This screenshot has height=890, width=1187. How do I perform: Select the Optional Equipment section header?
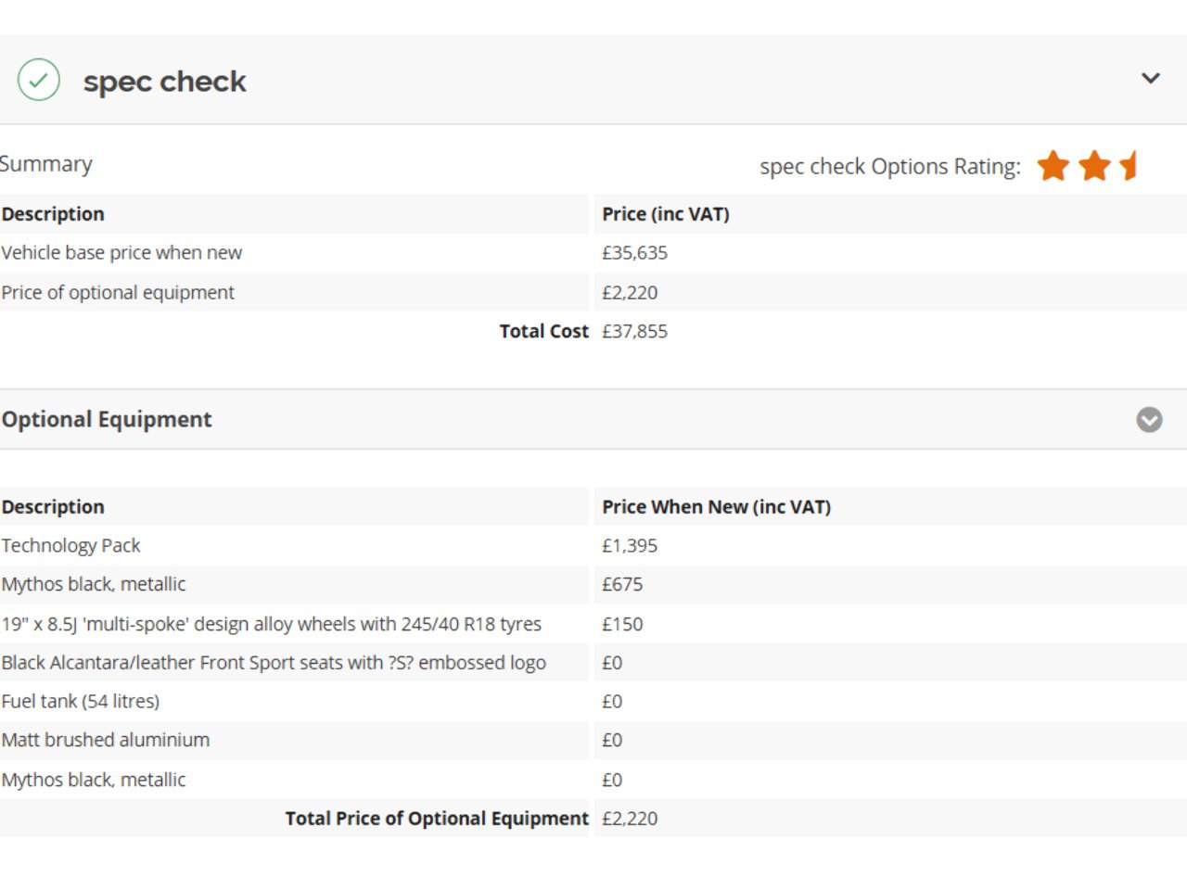107,420
